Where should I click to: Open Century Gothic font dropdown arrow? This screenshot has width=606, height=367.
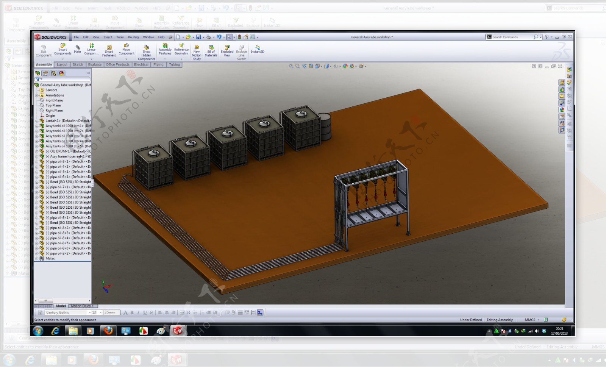coord(89,313)
